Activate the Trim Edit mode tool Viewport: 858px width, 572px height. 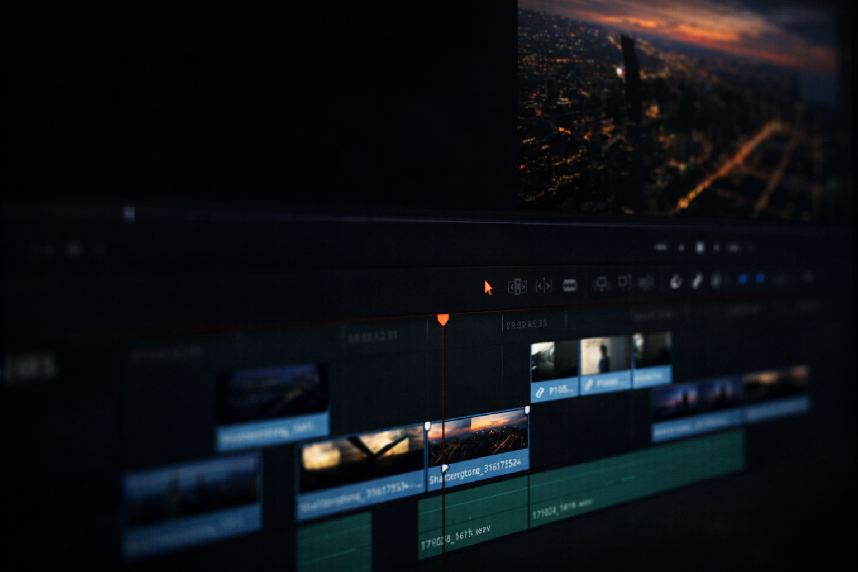point(517,287)
